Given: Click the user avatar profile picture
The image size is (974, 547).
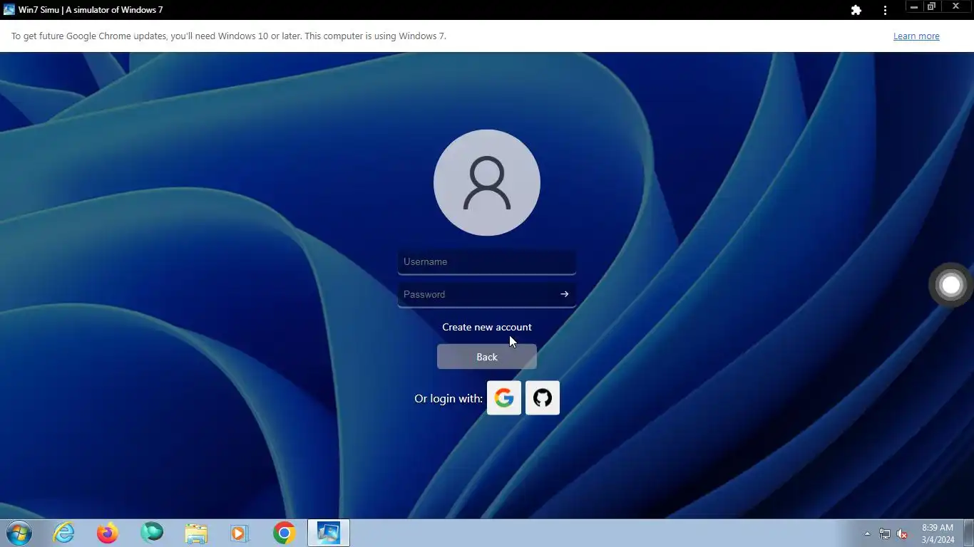Looking at the screenshot, I should tap(487, 182).
